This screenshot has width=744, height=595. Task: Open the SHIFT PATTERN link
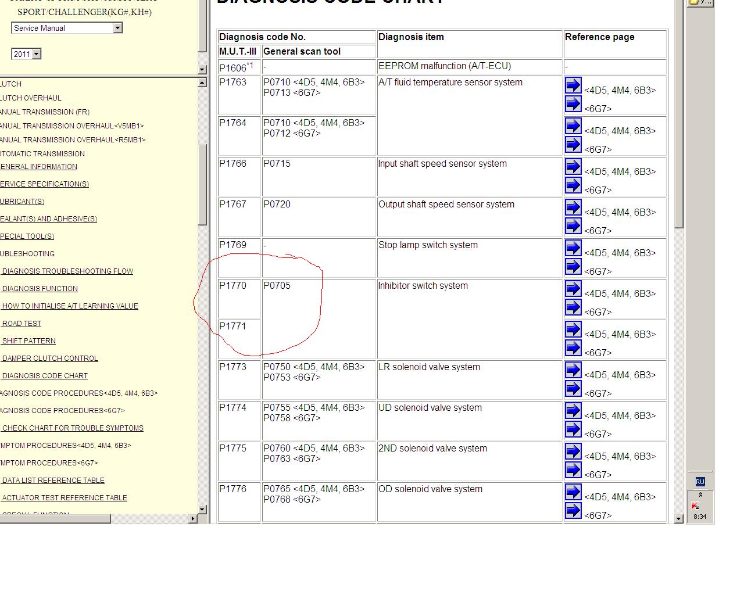28,341
